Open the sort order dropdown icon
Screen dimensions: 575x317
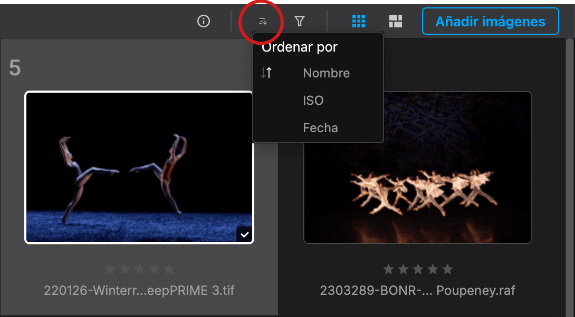tap(263, 22)
